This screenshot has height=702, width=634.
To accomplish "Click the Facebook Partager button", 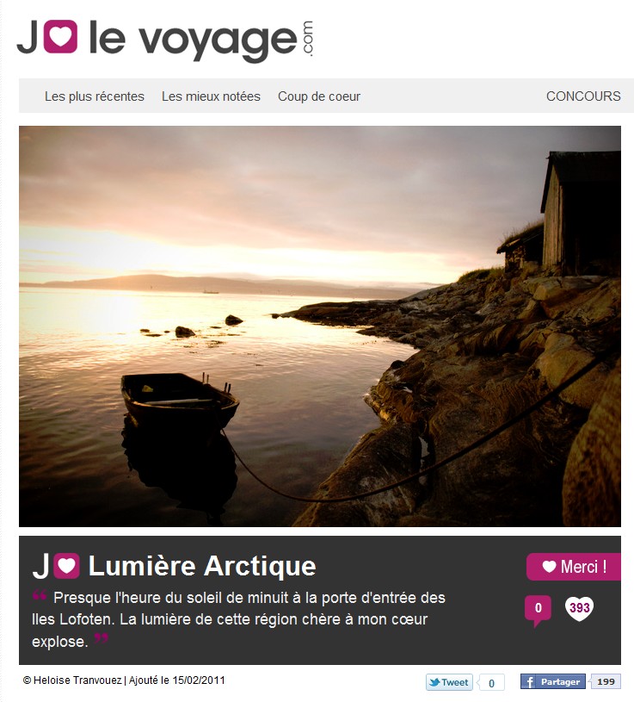I will pos(553,682).
